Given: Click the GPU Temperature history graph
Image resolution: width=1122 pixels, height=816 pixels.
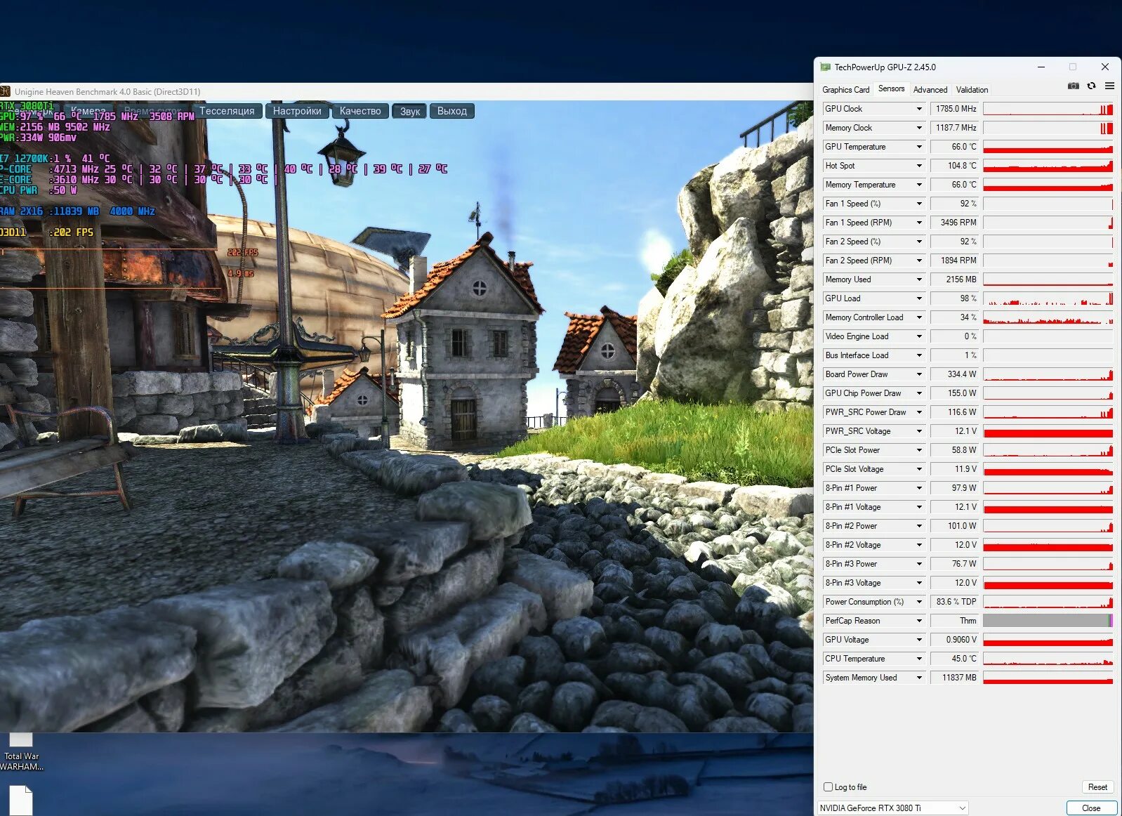Looking at the screenshot, I should point(1048,147).
